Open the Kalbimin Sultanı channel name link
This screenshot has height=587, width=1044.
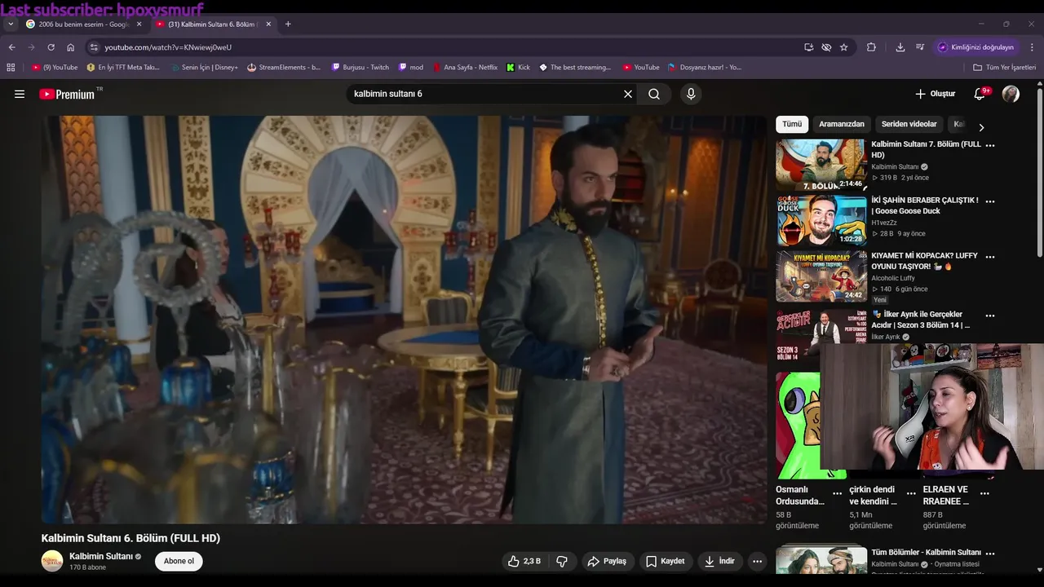100,556
